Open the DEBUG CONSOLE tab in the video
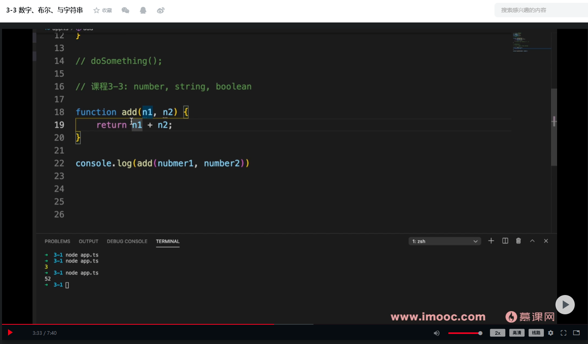Viewport: 588px width, 344px height. coord(127,241)
